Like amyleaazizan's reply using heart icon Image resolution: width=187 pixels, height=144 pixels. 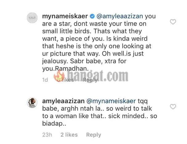(173, 107)
